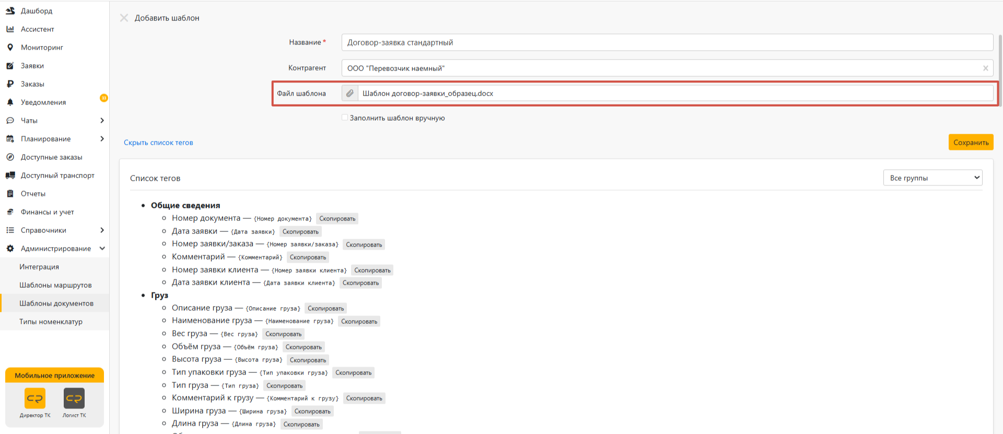Image resolution: width=1003 pixels, height=434 pixels.
Task: Expand the Чаты submenu chevron
Action: click(x=102, y=120)
